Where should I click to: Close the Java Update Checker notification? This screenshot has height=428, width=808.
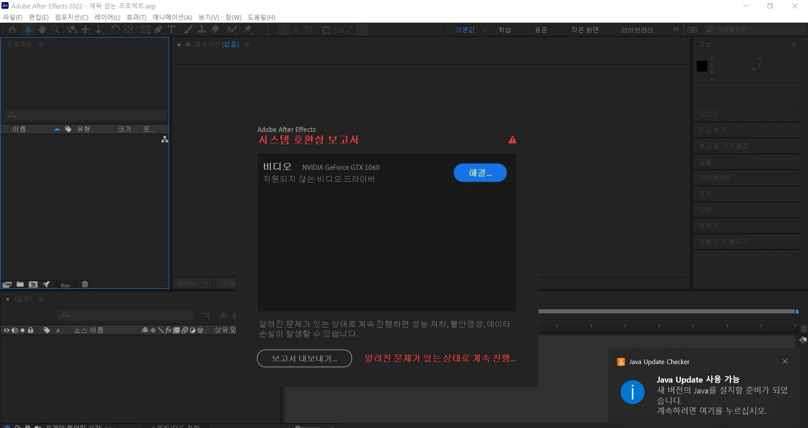(x=785, y=362)
